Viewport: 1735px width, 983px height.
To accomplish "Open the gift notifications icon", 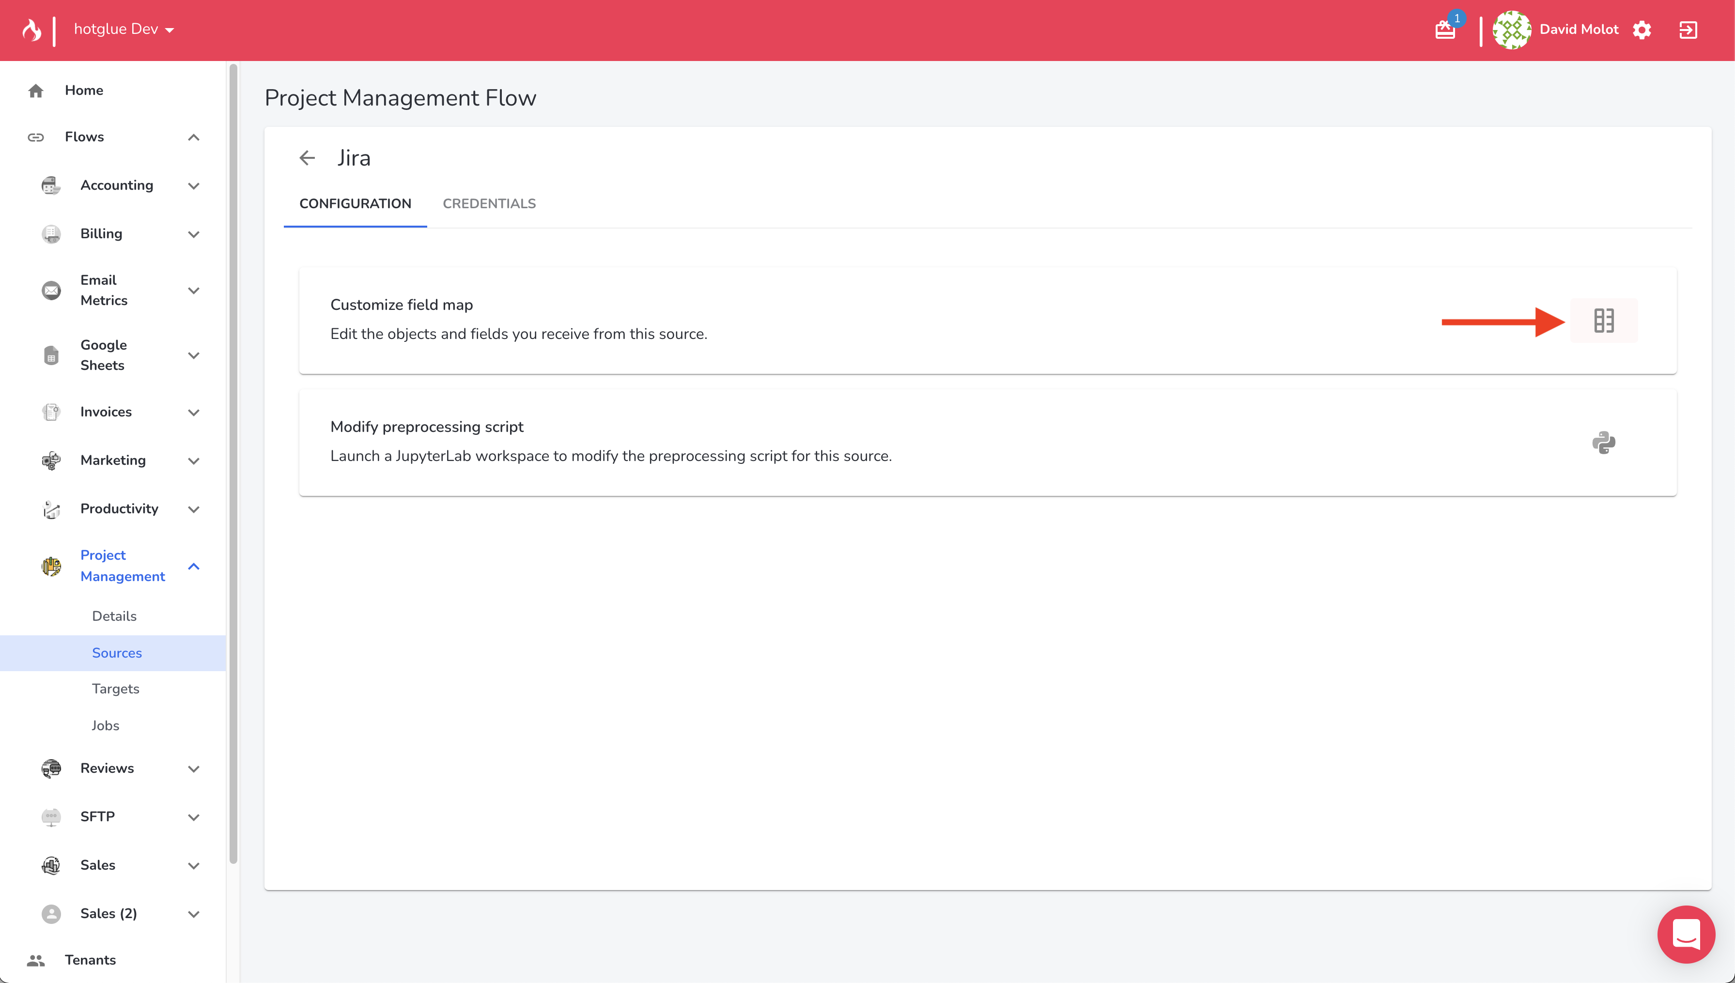I will click(x=1445, y=30).
